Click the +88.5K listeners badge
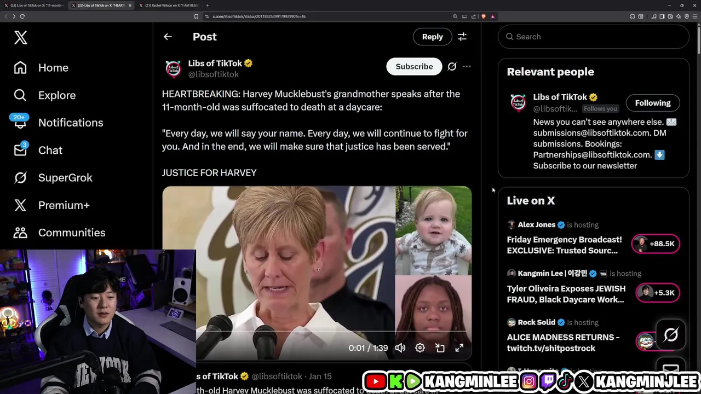Screen dimensions: 701x394 [x=656, y=244]
